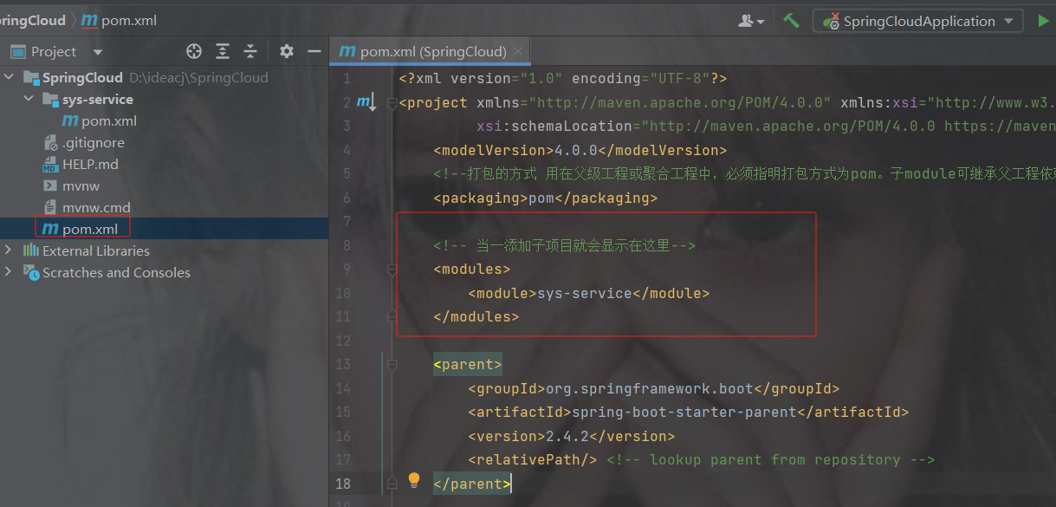The height and width of the screenshot is (507, 1056).
Task: Collapse the modules block fold marker on line 9
Action: click(x=392, y=270)
